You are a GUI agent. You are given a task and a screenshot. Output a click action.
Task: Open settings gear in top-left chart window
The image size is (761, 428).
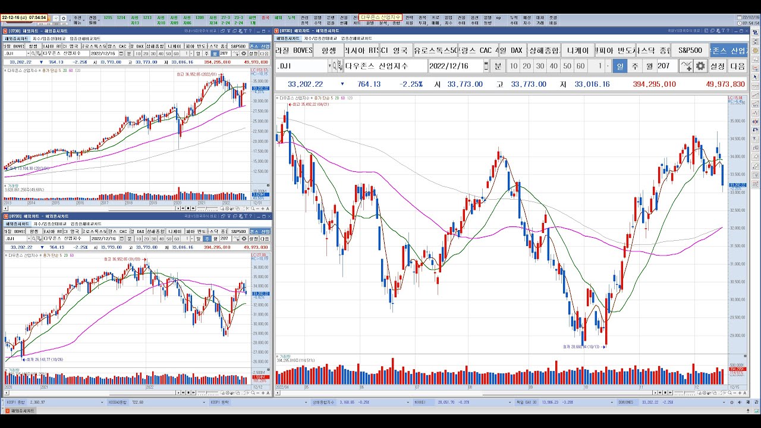pyautogui.click(x=243, y=53)
